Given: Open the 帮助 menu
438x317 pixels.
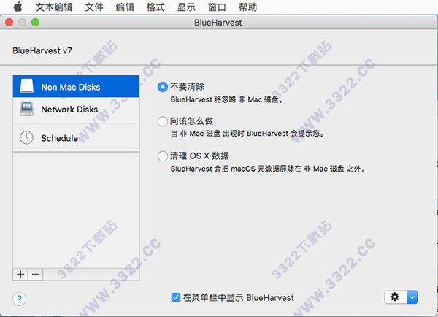Looking at the screenshot, I should click(x=247, y=7).
